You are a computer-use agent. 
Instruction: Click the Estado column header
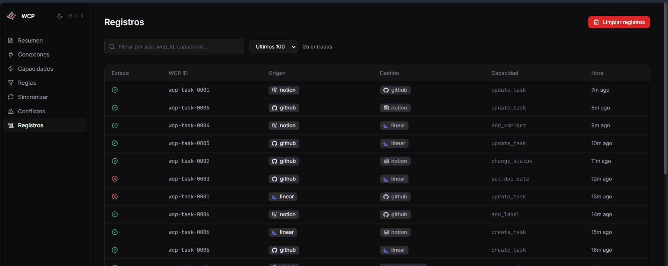tap(120, 73)
